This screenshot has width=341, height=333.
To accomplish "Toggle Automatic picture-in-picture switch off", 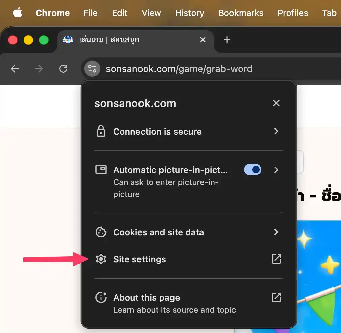I will pos(252,170).
